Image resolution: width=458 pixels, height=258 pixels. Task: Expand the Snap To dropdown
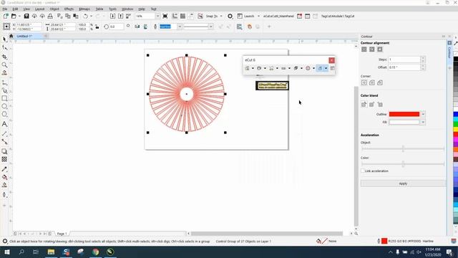pos(221,16)
